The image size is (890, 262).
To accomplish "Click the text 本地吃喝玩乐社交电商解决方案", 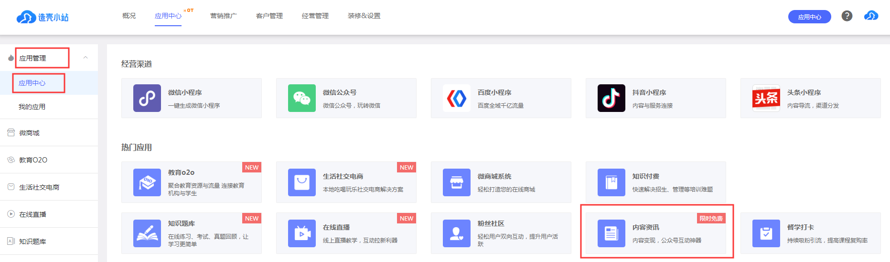I will point(363,190).
